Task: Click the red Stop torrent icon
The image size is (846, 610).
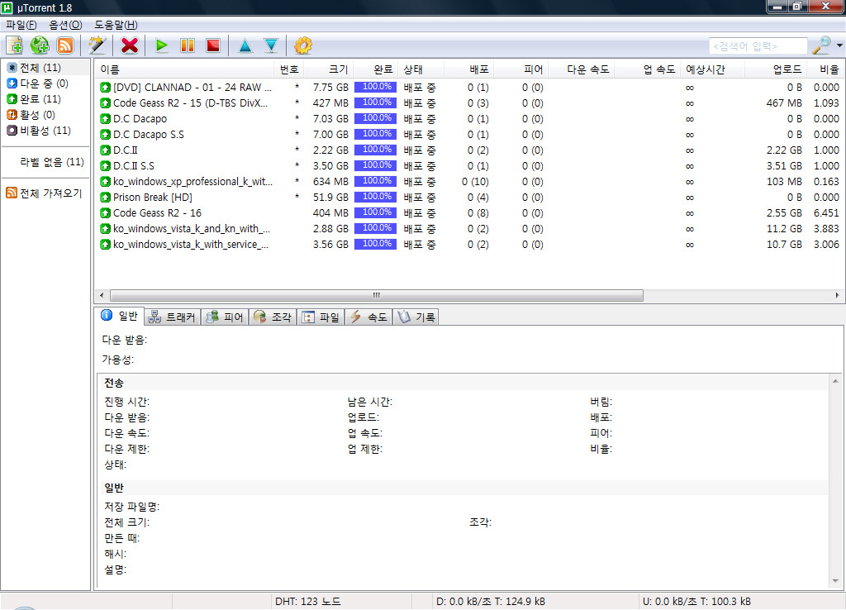Action: (x=213, y=46)
